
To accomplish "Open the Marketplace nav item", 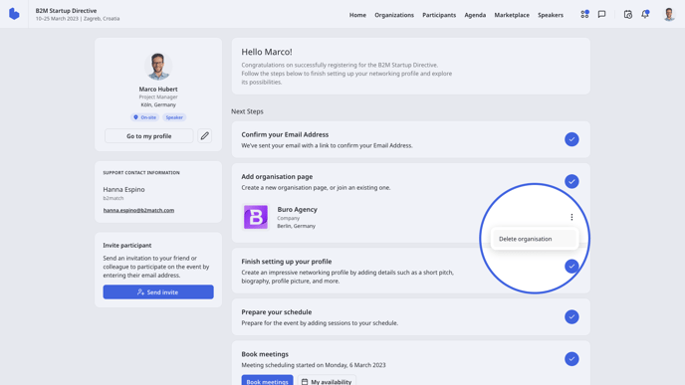I will tap(512, 15).
